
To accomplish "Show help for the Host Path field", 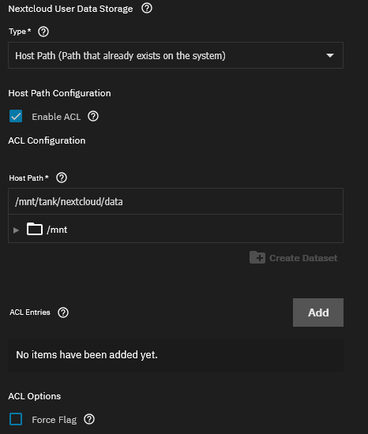I will (62, 178).
